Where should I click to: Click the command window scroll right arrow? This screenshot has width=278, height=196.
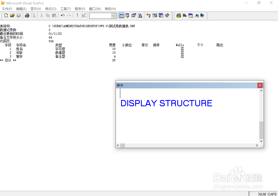pyautogui.click(x=257, y=145)
